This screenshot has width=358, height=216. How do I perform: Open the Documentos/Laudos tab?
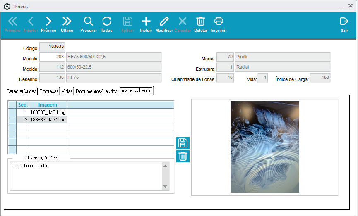point(96,91)
